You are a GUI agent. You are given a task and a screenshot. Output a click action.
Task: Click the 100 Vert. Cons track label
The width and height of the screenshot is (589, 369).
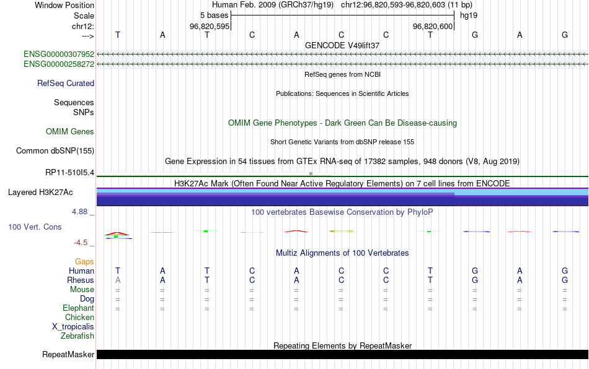35,227
